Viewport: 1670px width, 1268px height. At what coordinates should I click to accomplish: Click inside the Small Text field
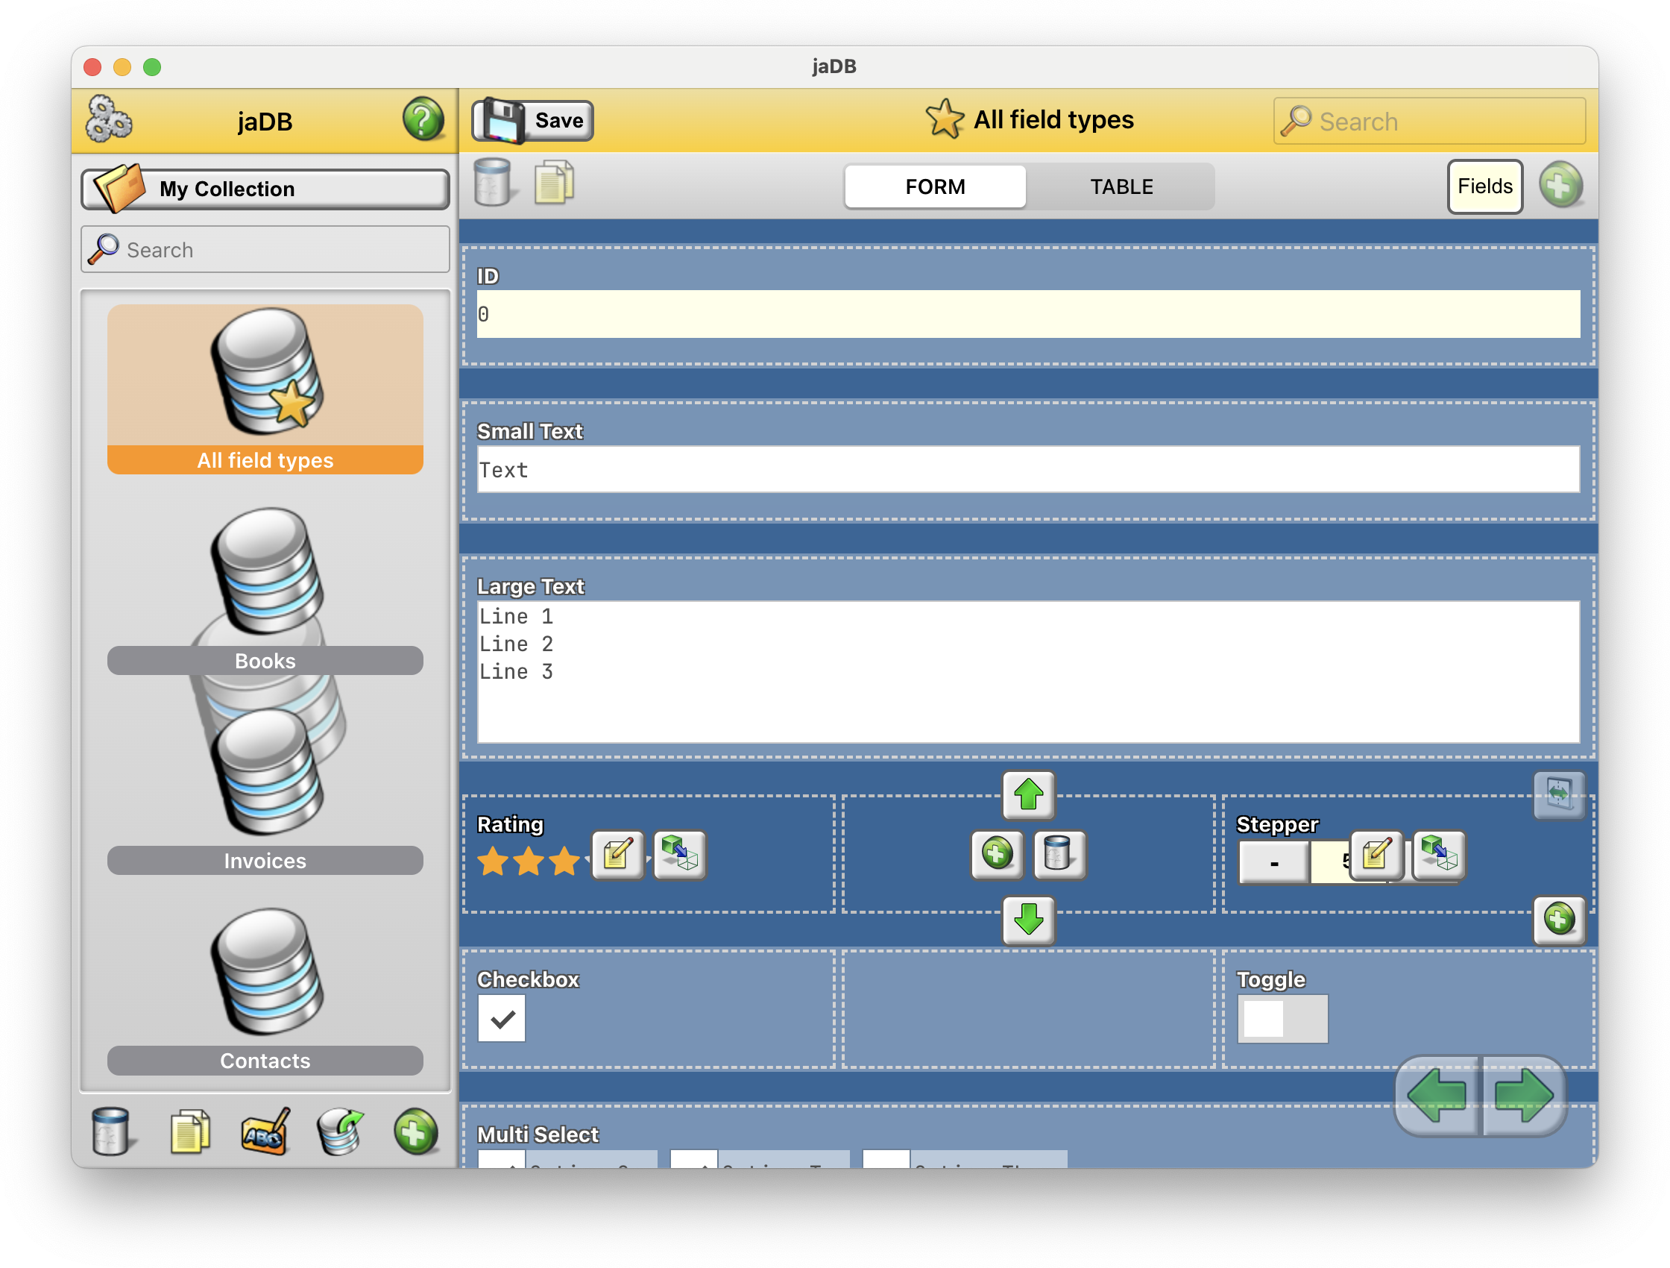[x=1027, y=470]
